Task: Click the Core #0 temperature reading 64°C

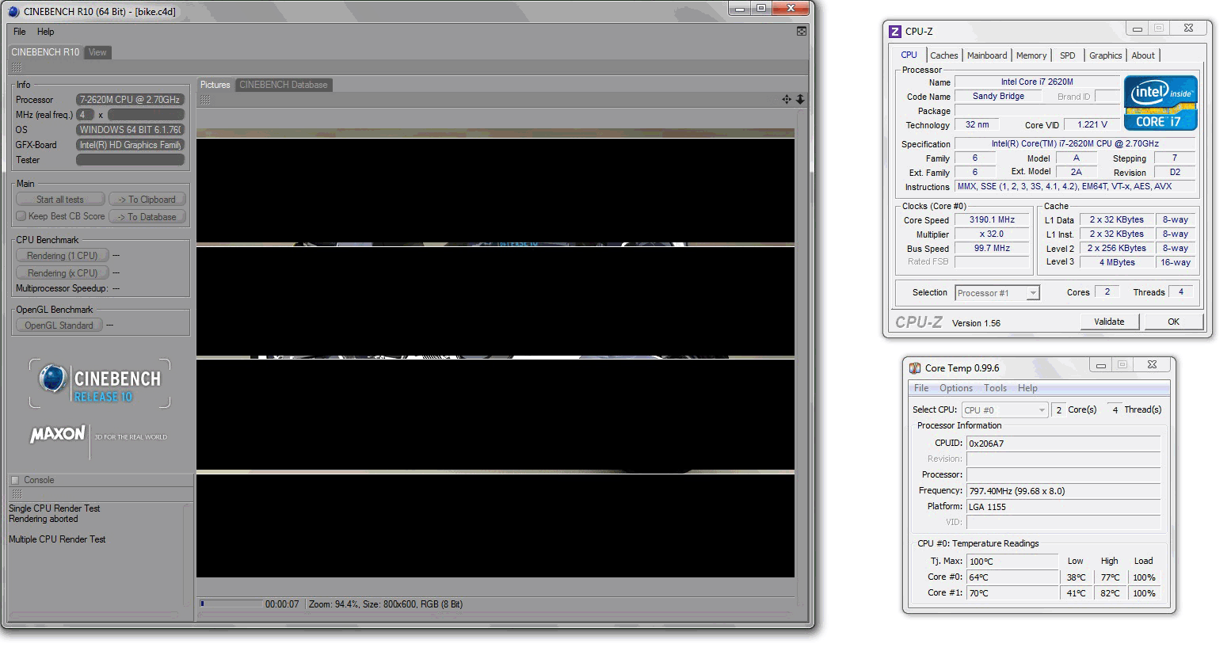Action: click(1012, 577)
